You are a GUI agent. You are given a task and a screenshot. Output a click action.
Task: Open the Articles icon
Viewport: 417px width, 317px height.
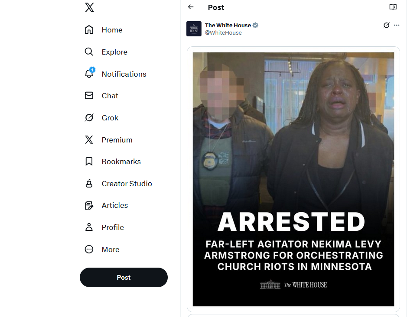89,205
